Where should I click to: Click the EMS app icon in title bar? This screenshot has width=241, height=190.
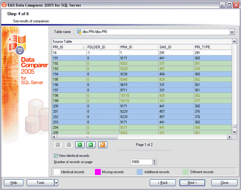[x=4, y=5]
